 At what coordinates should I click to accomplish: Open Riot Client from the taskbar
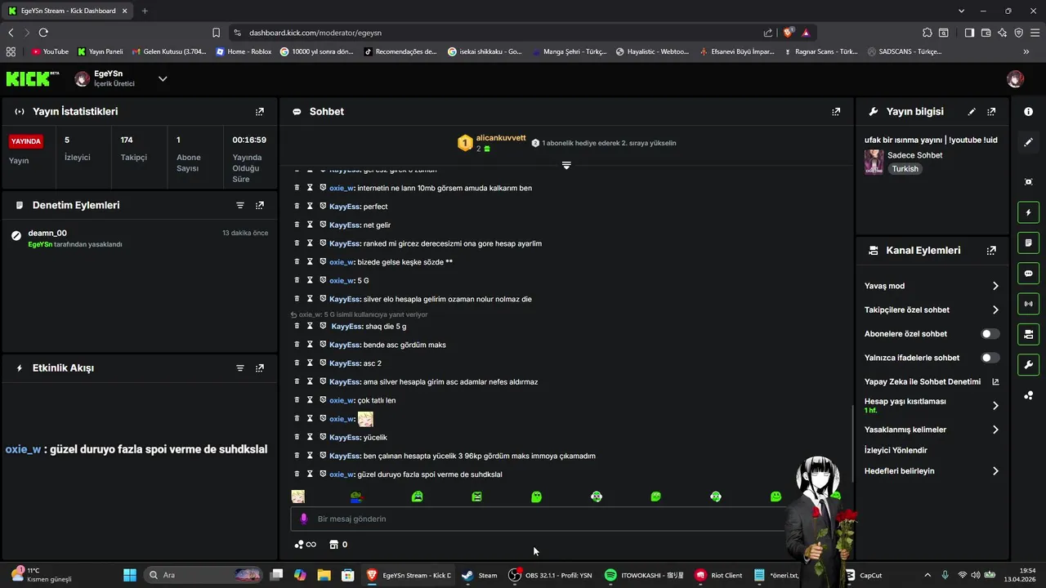[x=719, y=575]
